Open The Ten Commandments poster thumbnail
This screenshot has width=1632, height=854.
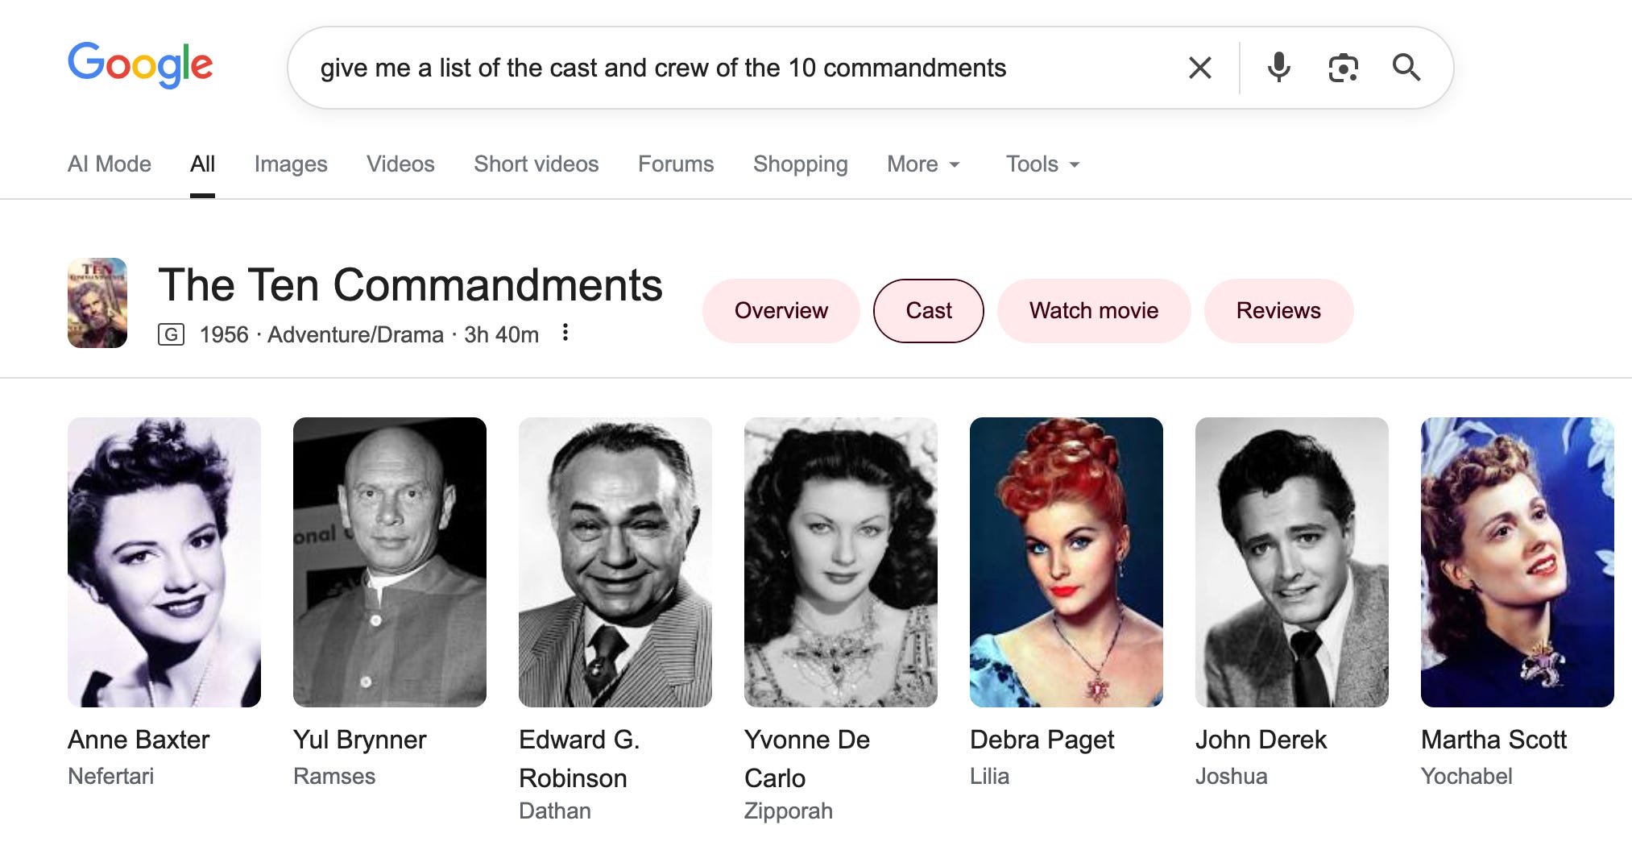coord(97,303)
